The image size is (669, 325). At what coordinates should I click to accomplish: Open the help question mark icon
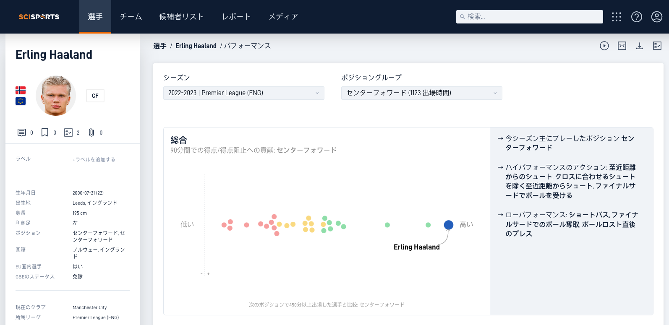637,17
